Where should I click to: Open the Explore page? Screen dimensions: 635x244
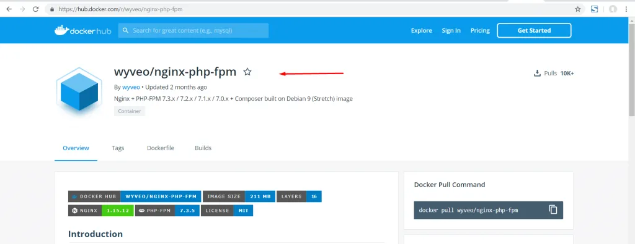tap(422, 30)
